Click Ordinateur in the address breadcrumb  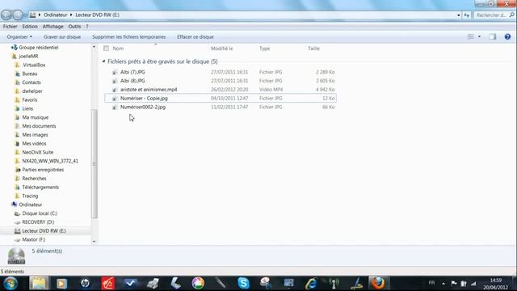pyautogui.click(x=56, y=15)
